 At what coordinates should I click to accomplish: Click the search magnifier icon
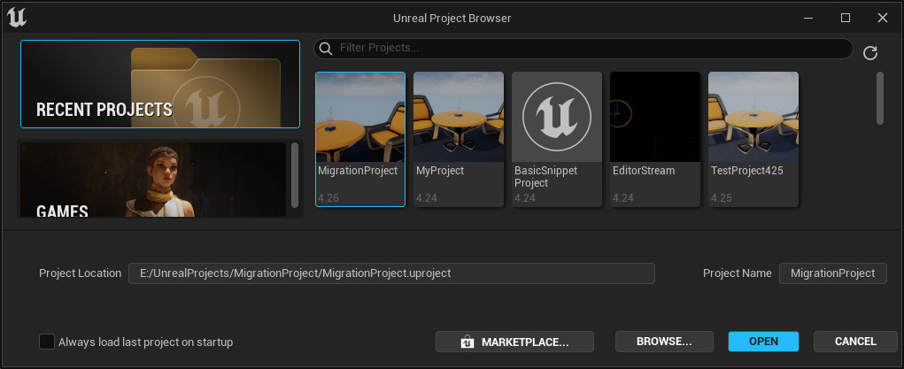tap(326, 48)
